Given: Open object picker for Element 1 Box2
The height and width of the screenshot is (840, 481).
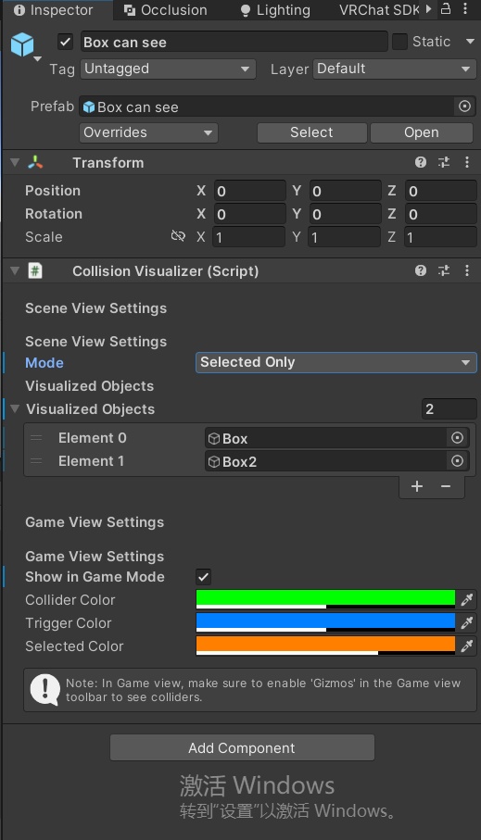Looking at the screenshot, I should [458, 460].
